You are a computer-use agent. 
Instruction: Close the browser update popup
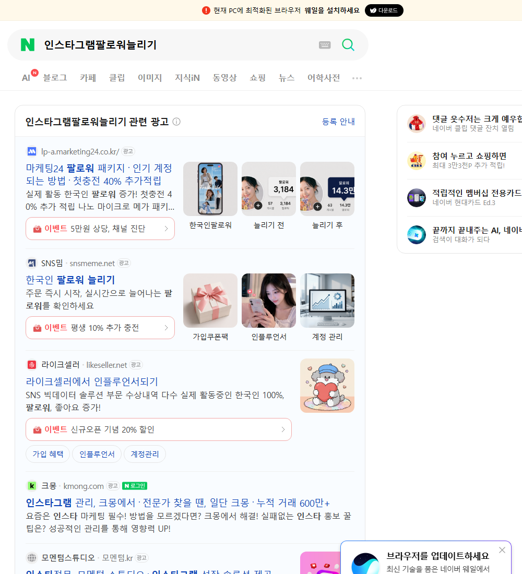502,550
